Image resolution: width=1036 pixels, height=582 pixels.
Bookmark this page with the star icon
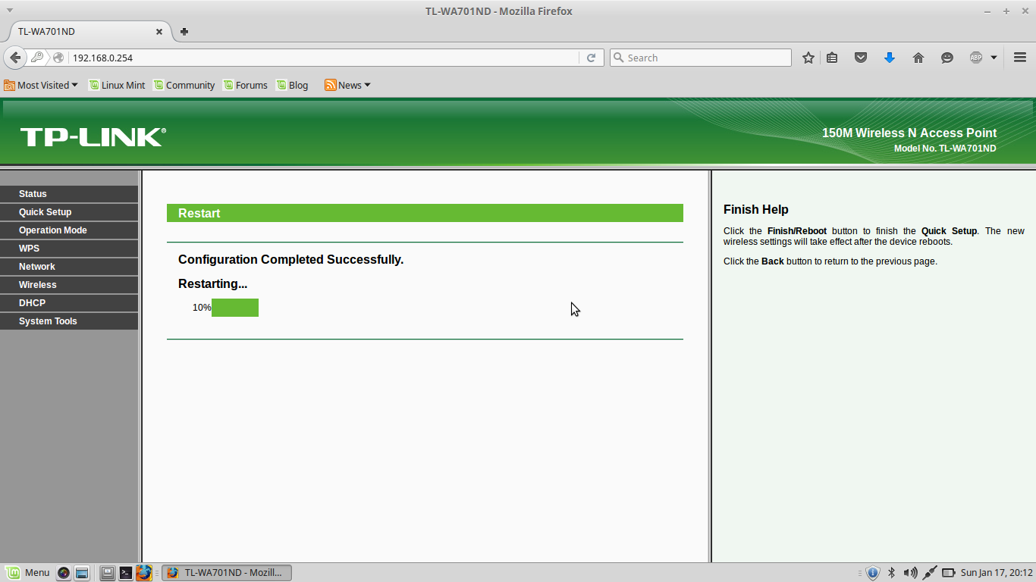pos(808,57)
